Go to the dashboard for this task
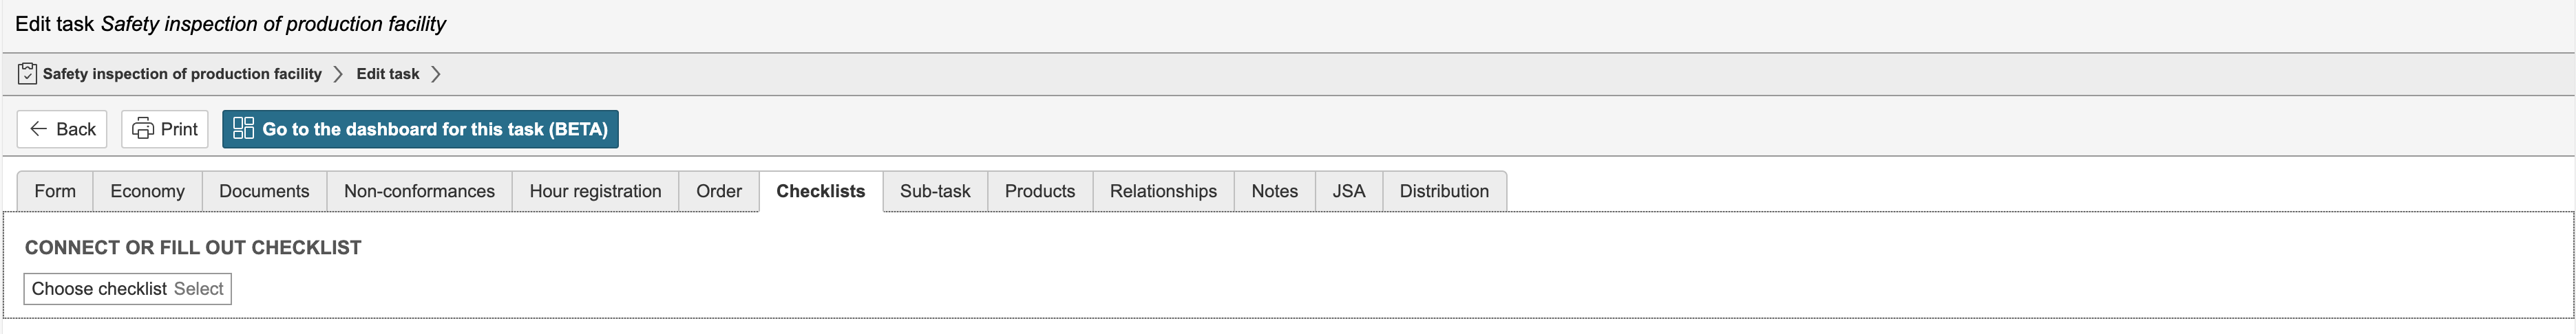The height and width of the screenshot is (334, 2576). [x=420, y=130]
